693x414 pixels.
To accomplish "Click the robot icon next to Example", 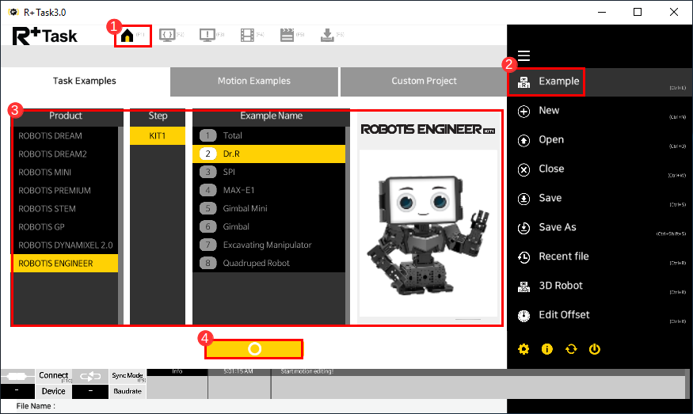I will [x=524, y=82].
